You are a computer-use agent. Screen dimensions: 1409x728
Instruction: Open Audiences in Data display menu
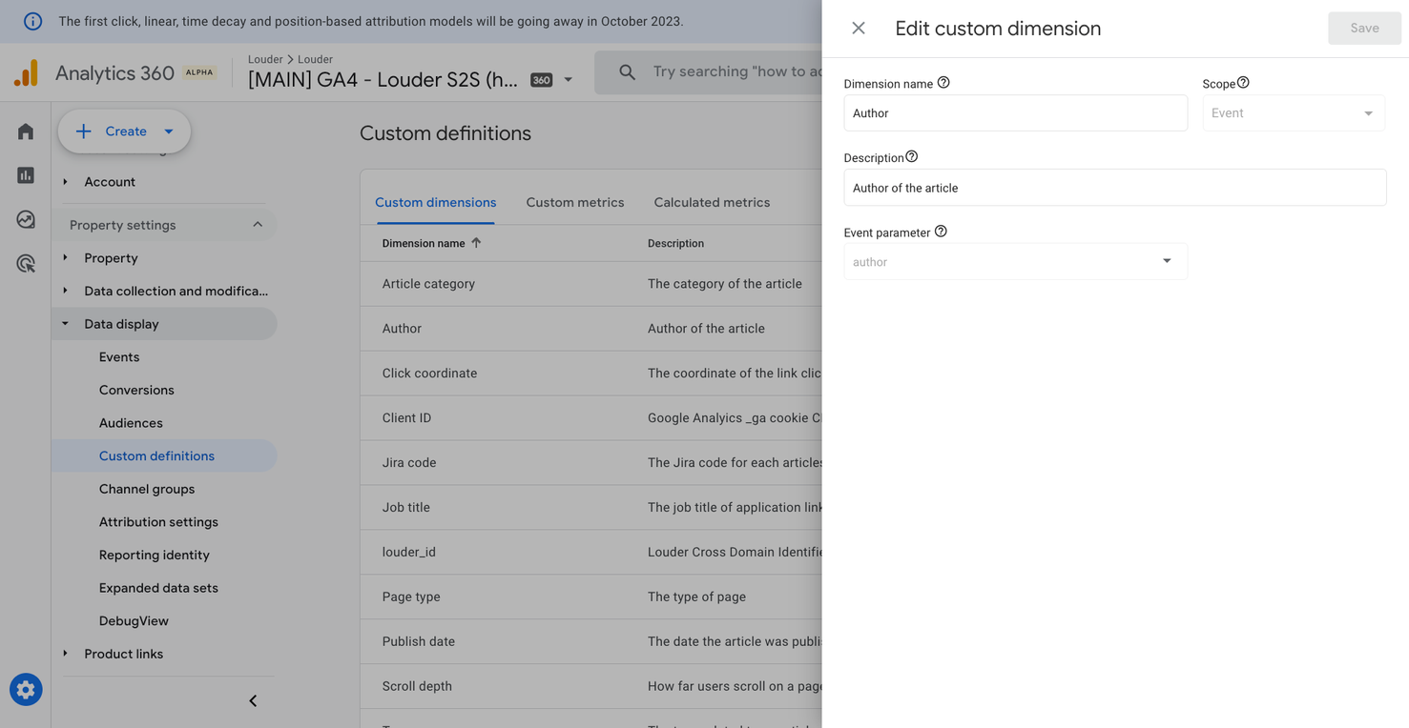pos(131,423)
